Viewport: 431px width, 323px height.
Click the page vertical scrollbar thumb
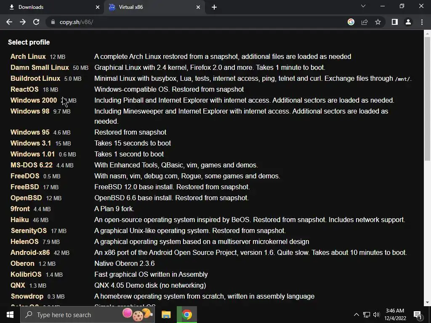coord(427,99)
